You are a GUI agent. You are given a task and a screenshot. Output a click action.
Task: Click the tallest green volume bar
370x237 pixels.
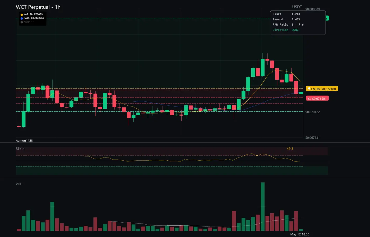(x=262, y=207)
